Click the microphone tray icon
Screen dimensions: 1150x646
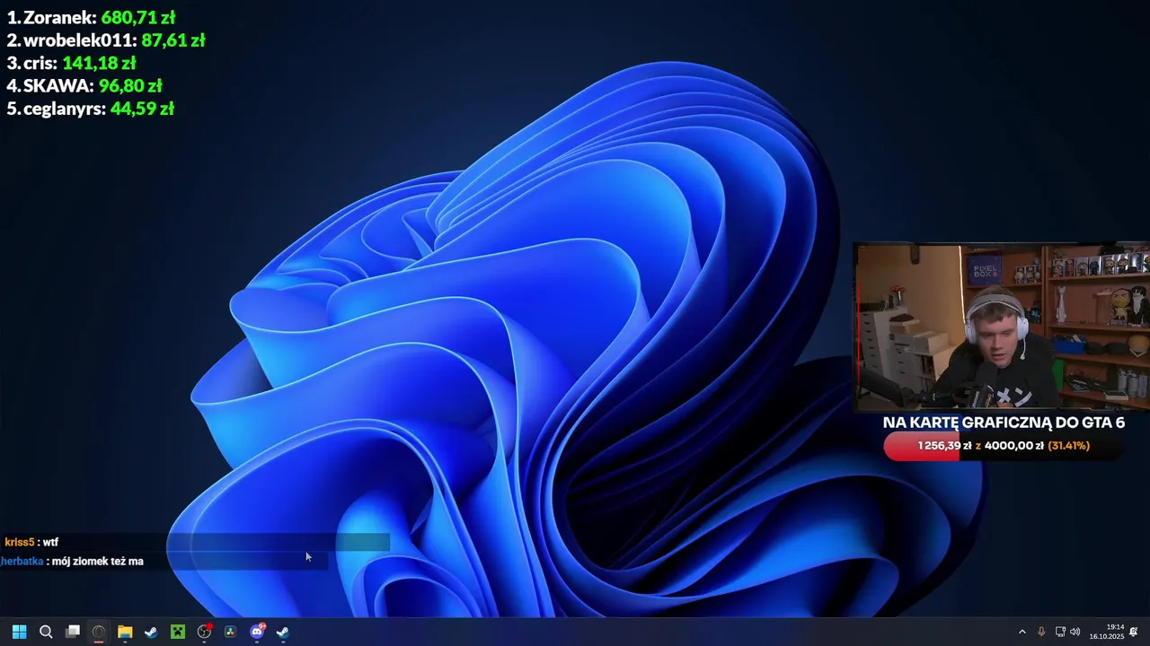click(x=1041, y=632)
